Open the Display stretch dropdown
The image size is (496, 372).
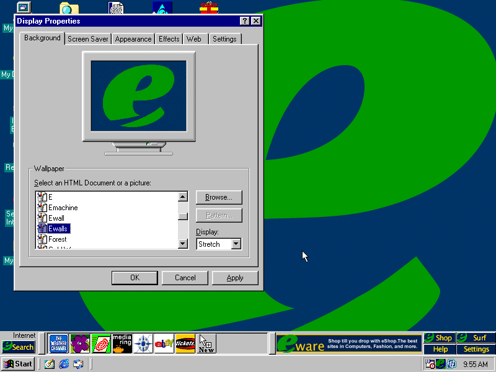[236, 244]
